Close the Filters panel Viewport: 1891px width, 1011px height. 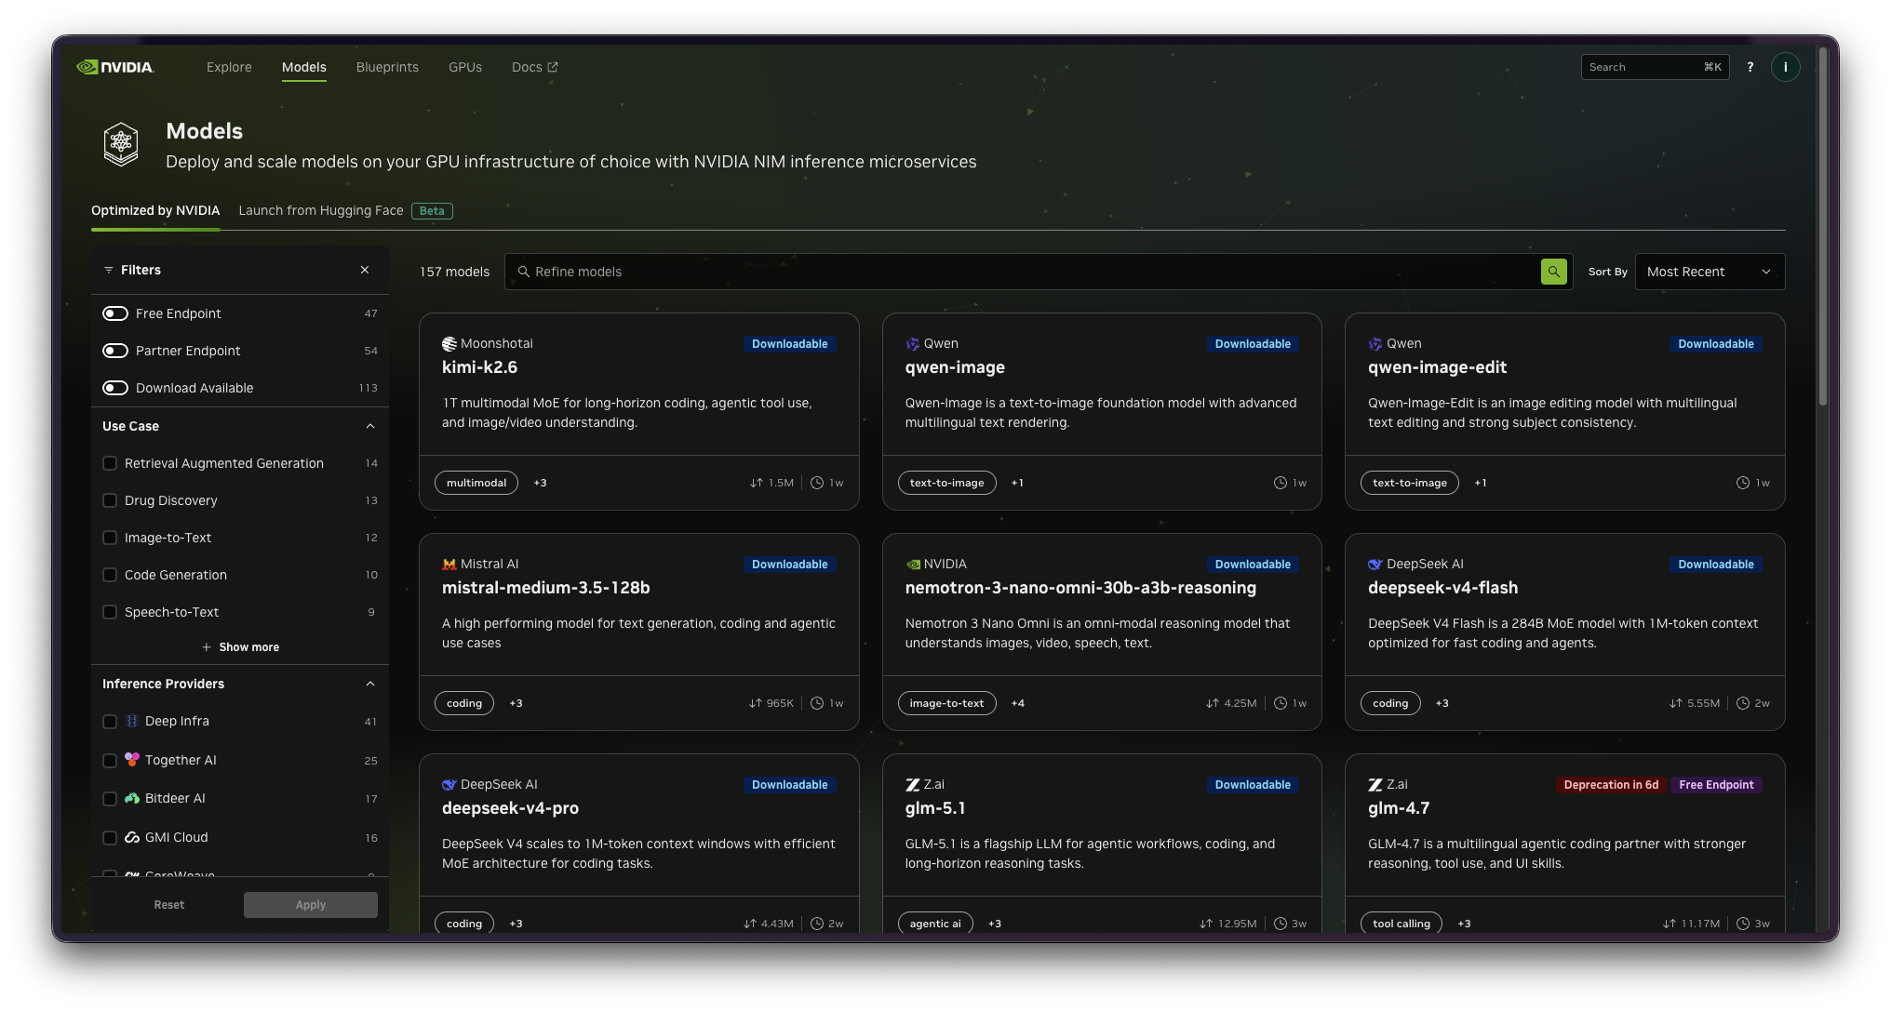[x=365, y=270]
